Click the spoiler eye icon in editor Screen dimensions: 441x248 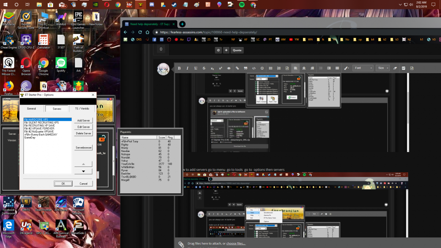click(229, 68)
